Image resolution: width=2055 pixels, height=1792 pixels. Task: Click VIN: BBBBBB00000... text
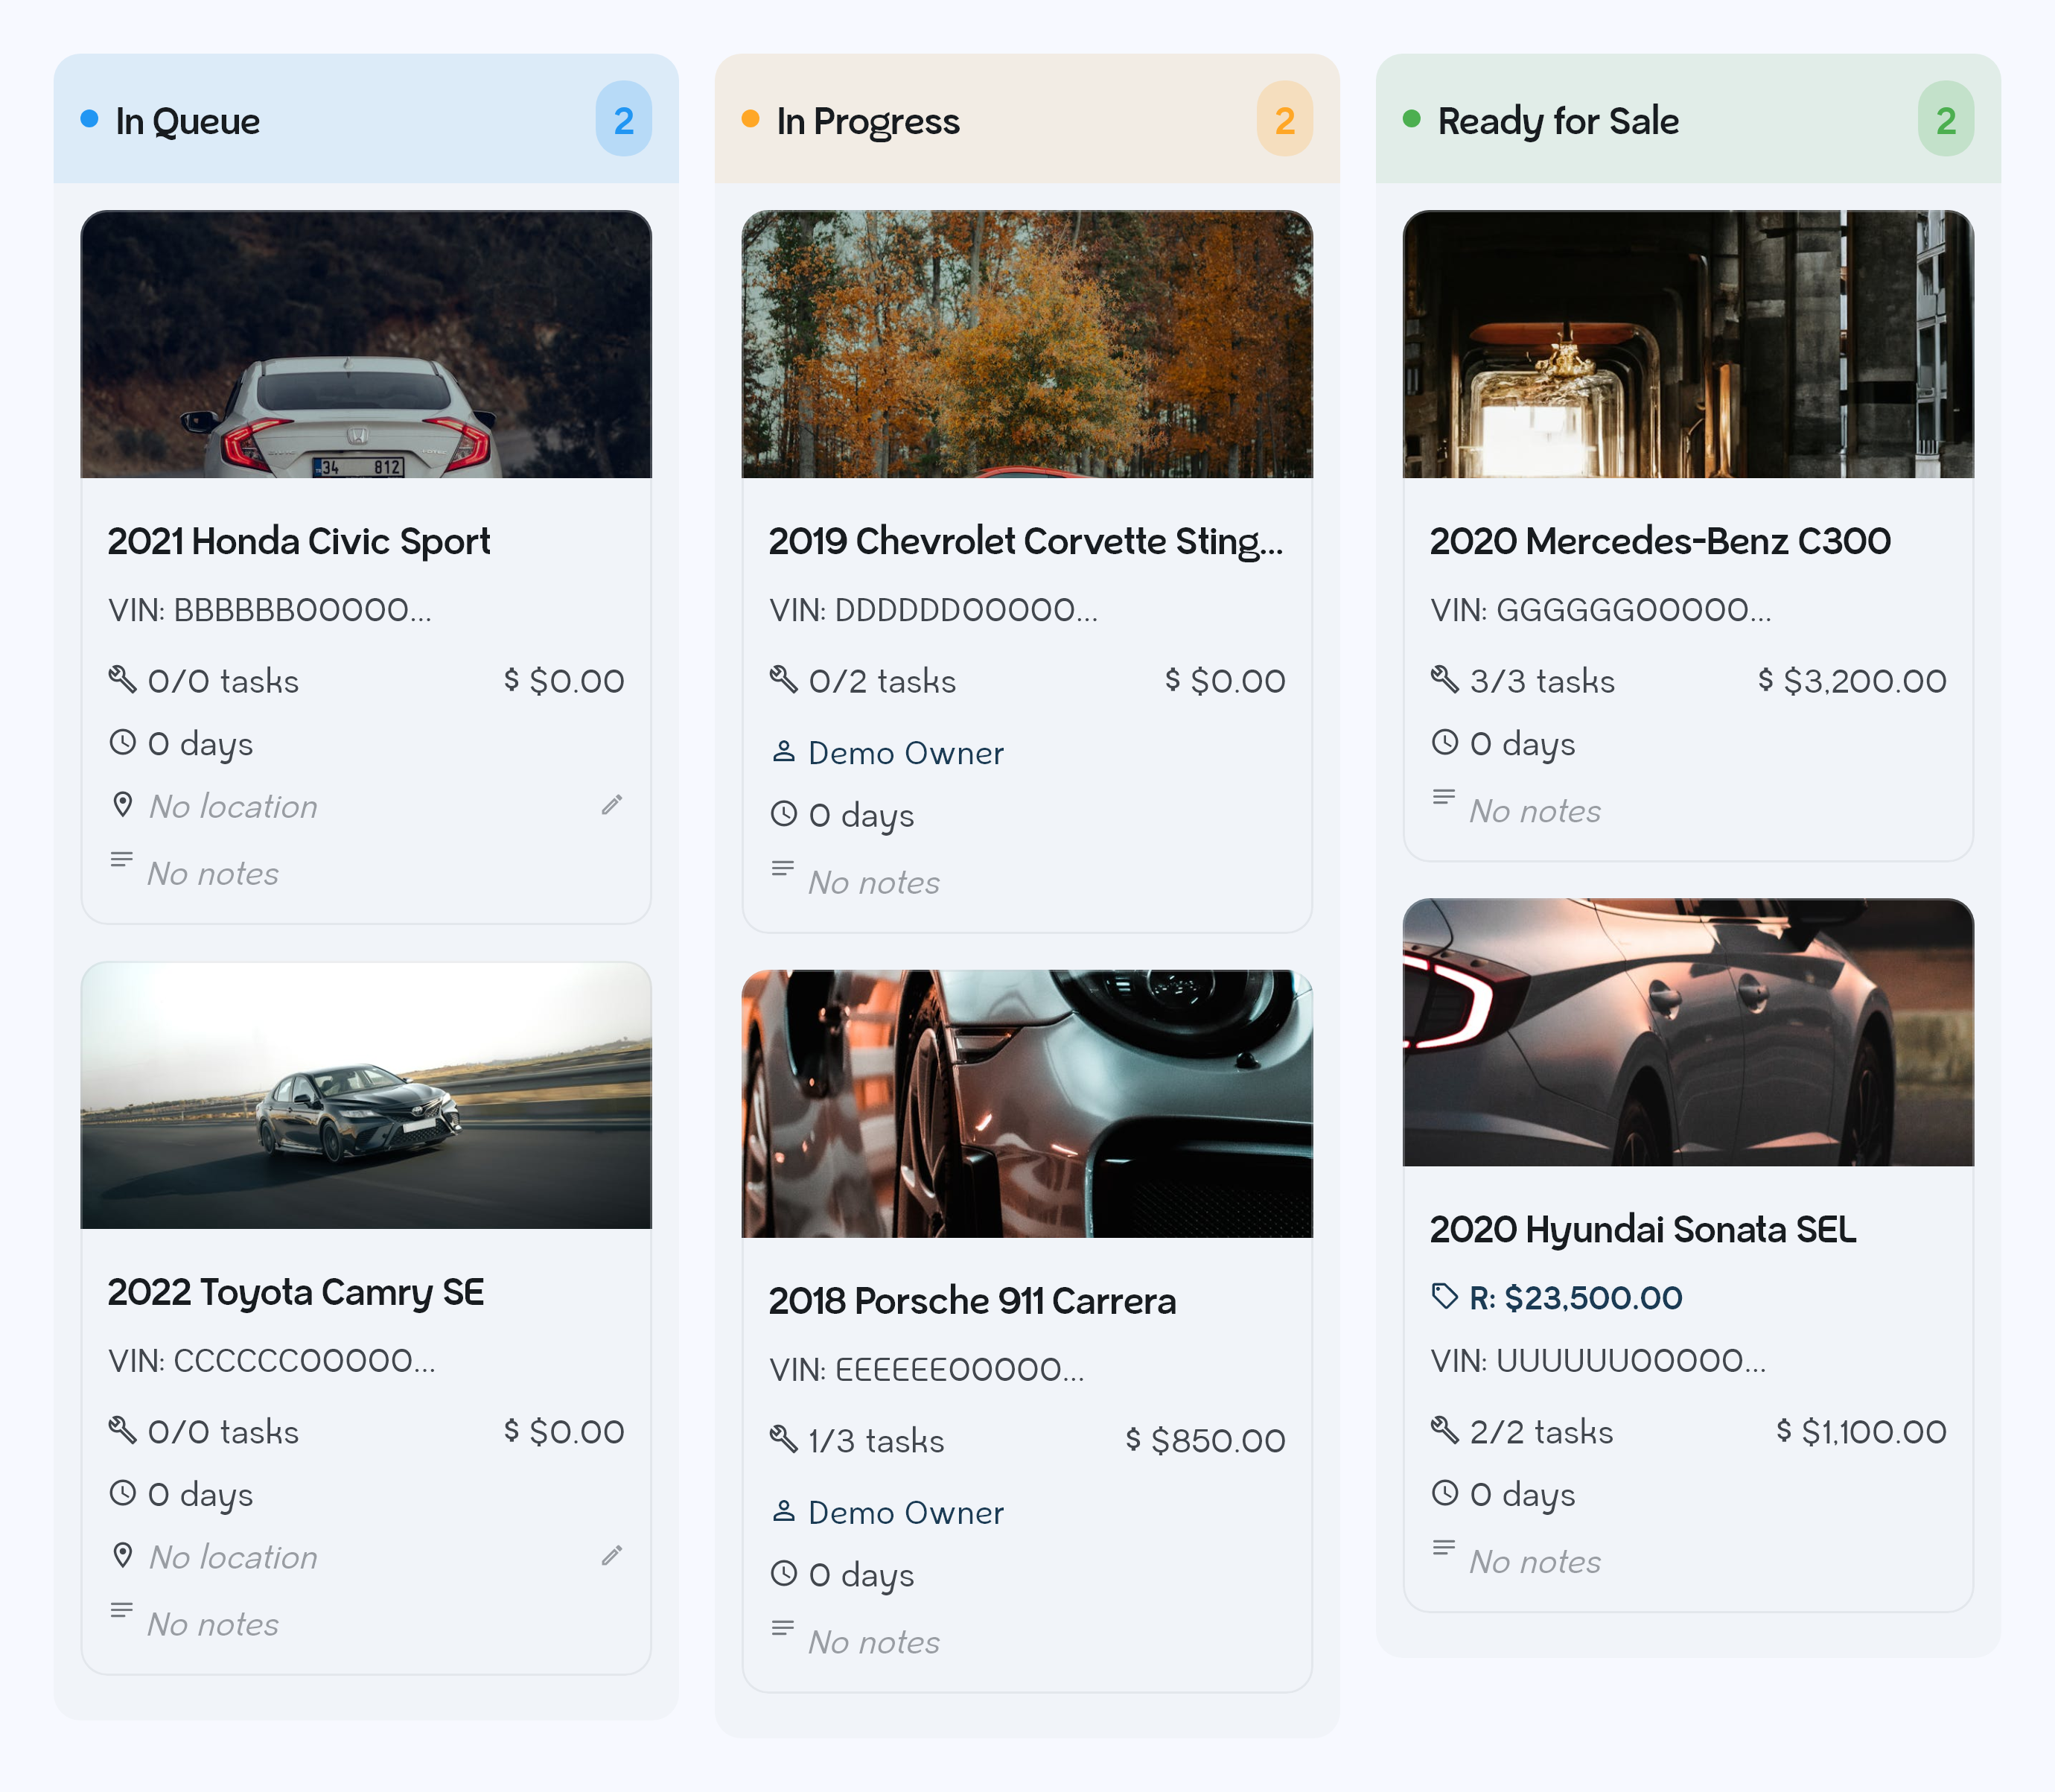coord(270,609)
